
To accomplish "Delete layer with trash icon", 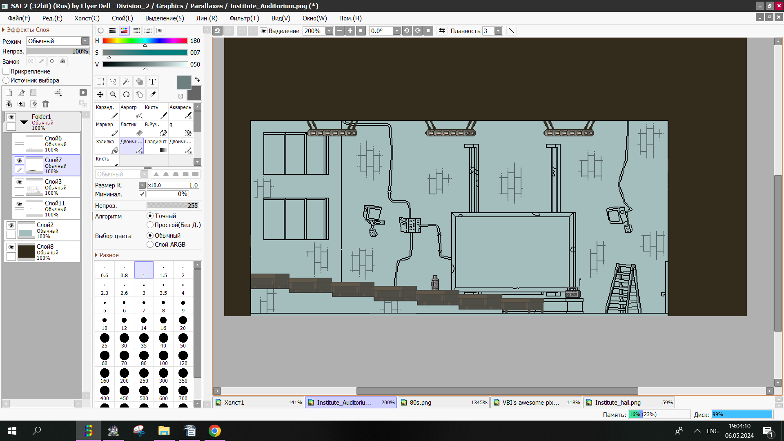I will click(x=45, y=104).
